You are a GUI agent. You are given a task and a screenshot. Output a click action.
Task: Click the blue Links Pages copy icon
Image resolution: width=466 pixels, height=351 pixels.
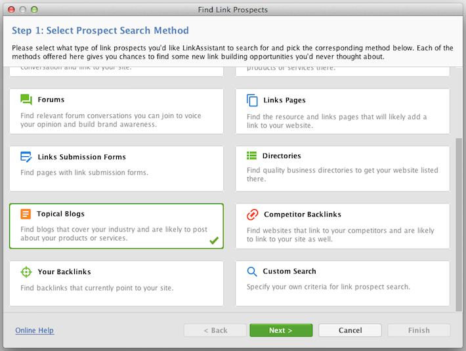(x=252, y=100)
